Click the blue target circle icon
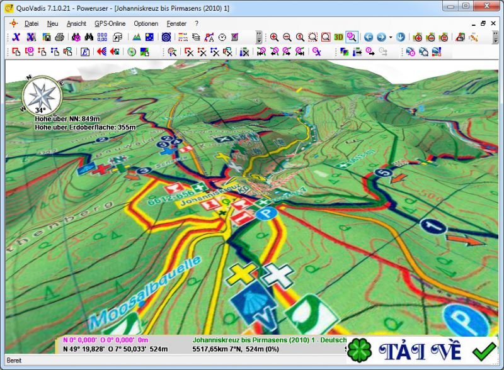Viewport: 504px width, 370px height. (166, 37)
